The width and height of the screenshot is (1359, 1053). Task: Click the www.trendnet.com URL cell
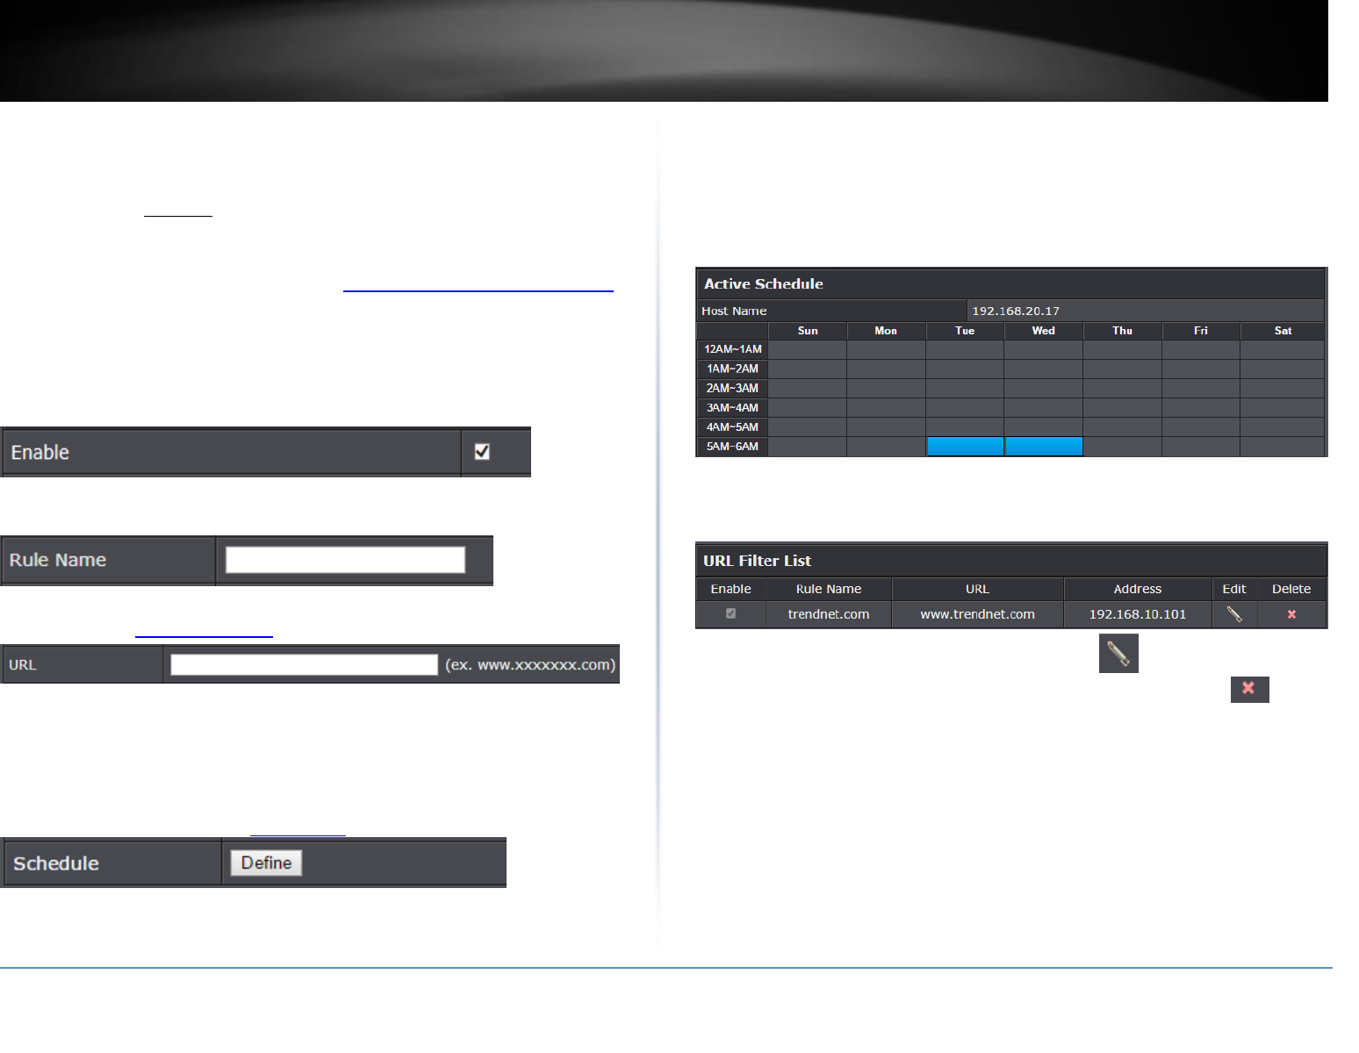[977, 614]
